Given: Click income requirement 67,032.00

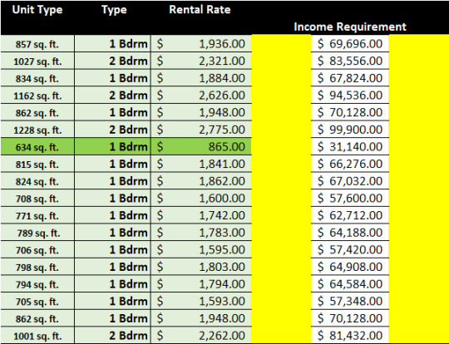Looking at the screenshot, I should point(350,181).
